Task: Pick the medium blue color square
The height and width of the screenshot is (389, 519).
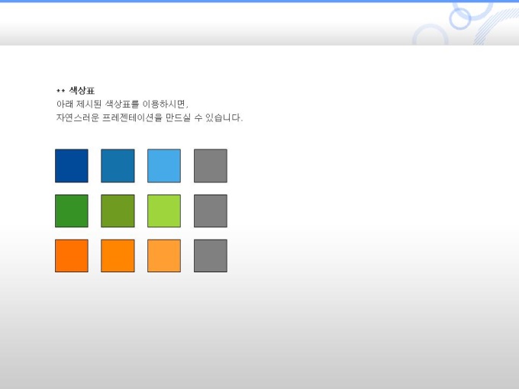Action: (118, 166)
